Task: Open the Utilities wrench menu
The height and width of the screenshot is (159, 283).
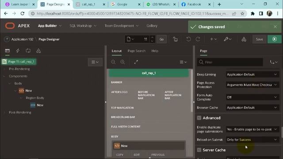Action: pos(227,39)
